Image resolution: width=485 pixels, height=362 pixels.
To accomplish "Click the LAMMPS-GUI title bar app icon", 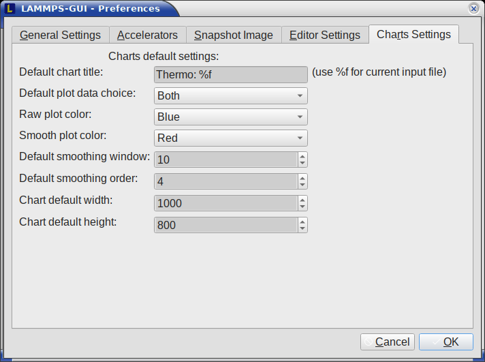I will point(10,9).
